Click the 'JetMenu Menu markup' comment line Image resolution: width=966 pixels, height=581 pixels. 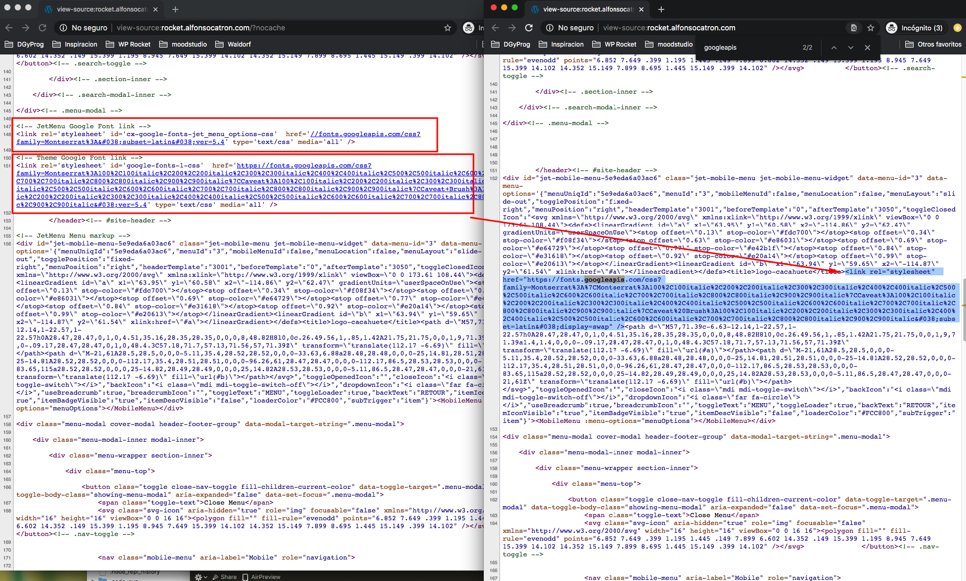73,236
